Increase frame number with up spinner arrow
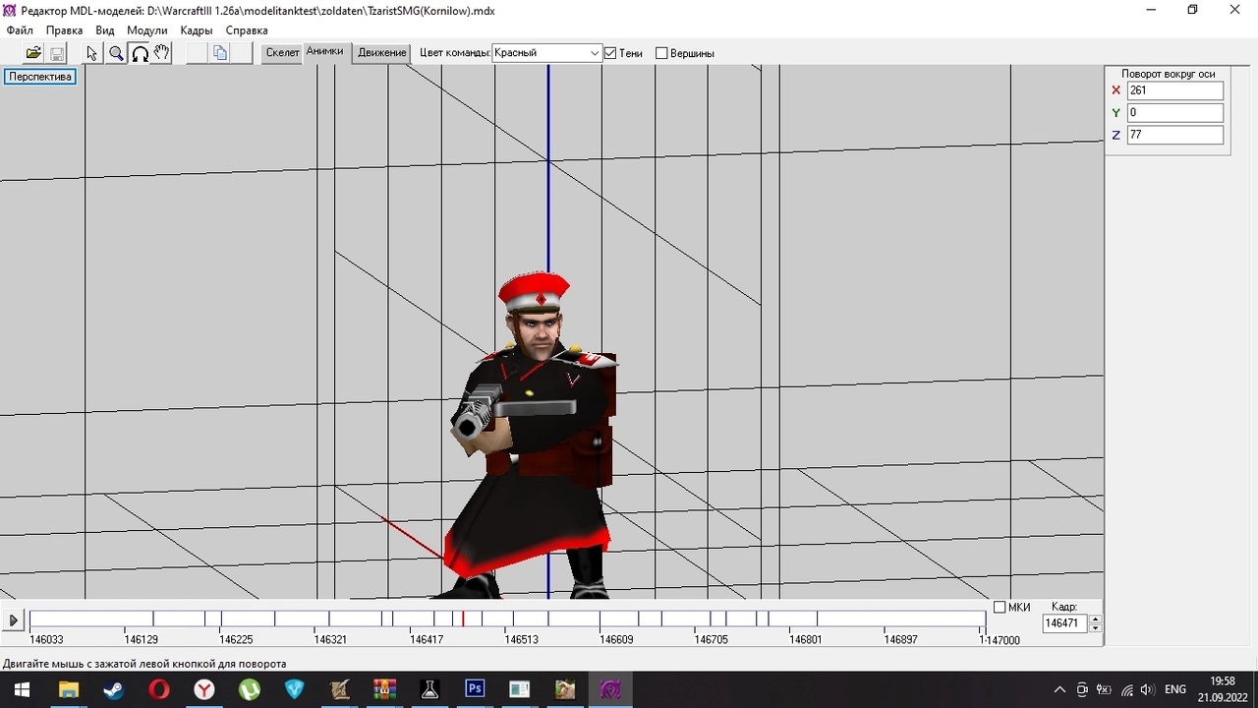This screenshot has height=708, width=1258. 1096,619
